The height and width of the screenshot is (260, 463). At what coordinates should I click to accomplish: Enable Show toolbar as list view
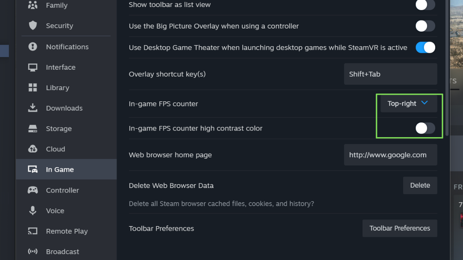coord(425,5)
